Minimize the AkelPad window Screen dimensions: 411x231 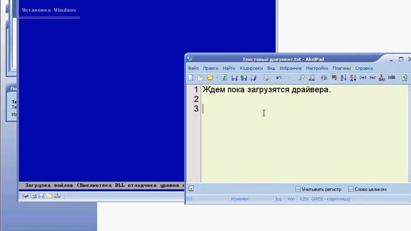click(x=391, y=60)
